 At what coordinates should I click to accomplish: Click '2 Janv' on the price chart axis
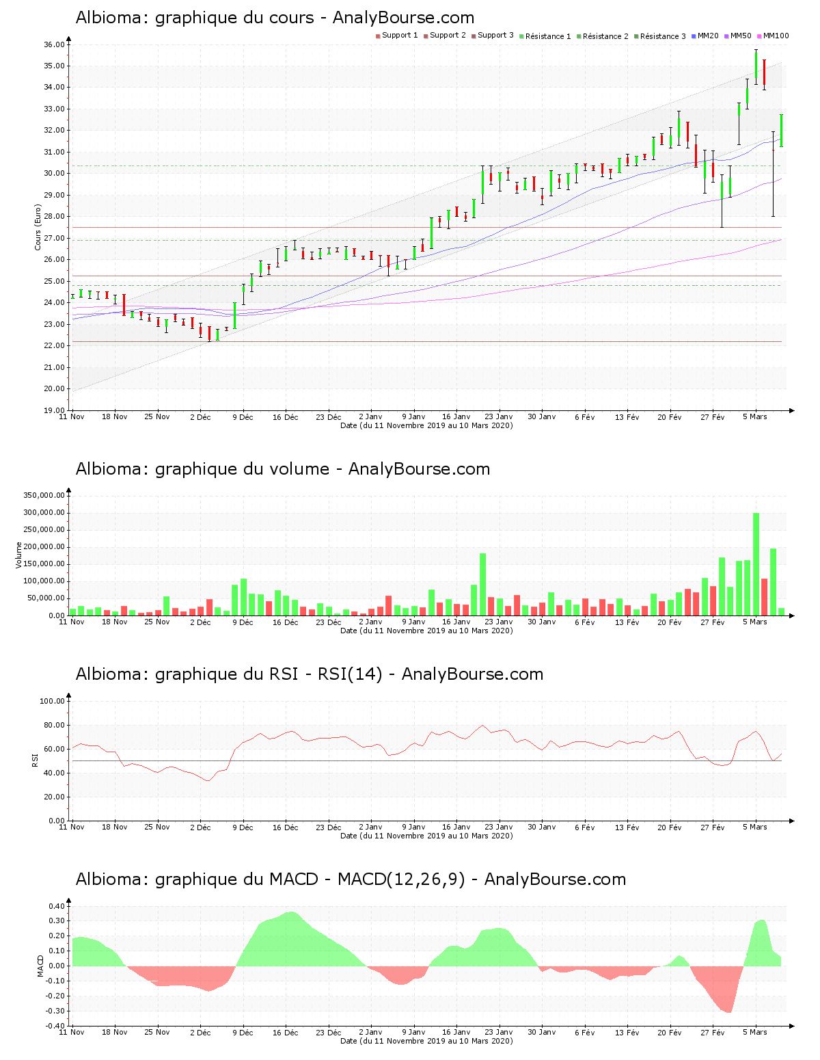click(x=370, y=417)
